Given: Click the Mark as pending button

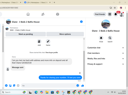Looking at the screenshot, I should pyautogui.click(x=26, y=34).
